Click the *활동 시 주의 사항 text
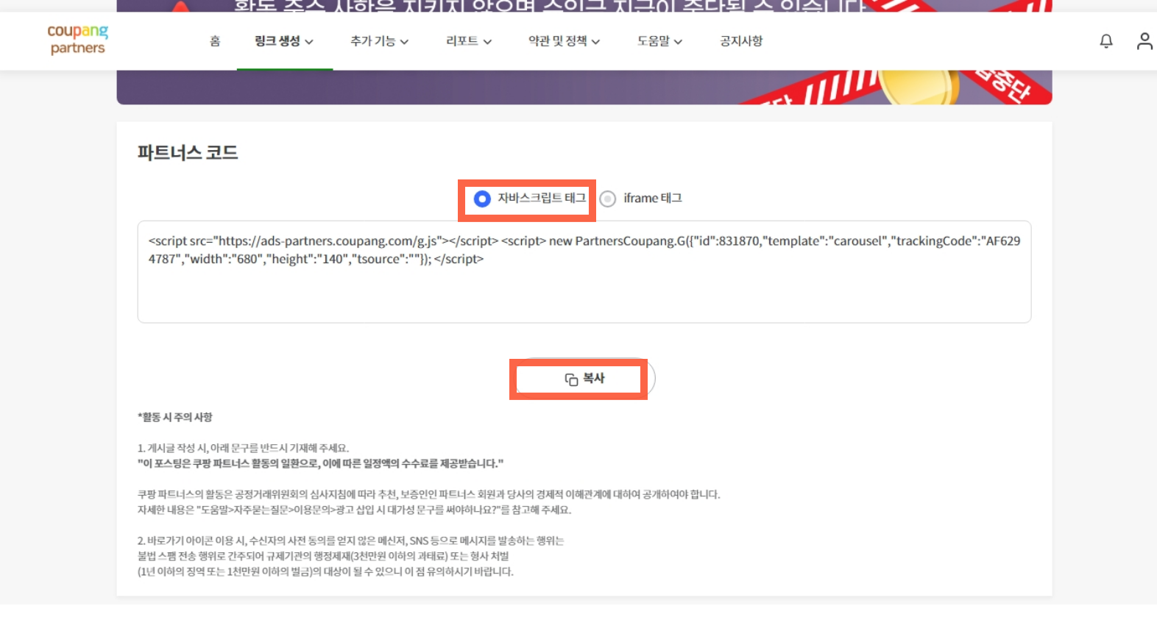 coord(175,417)
